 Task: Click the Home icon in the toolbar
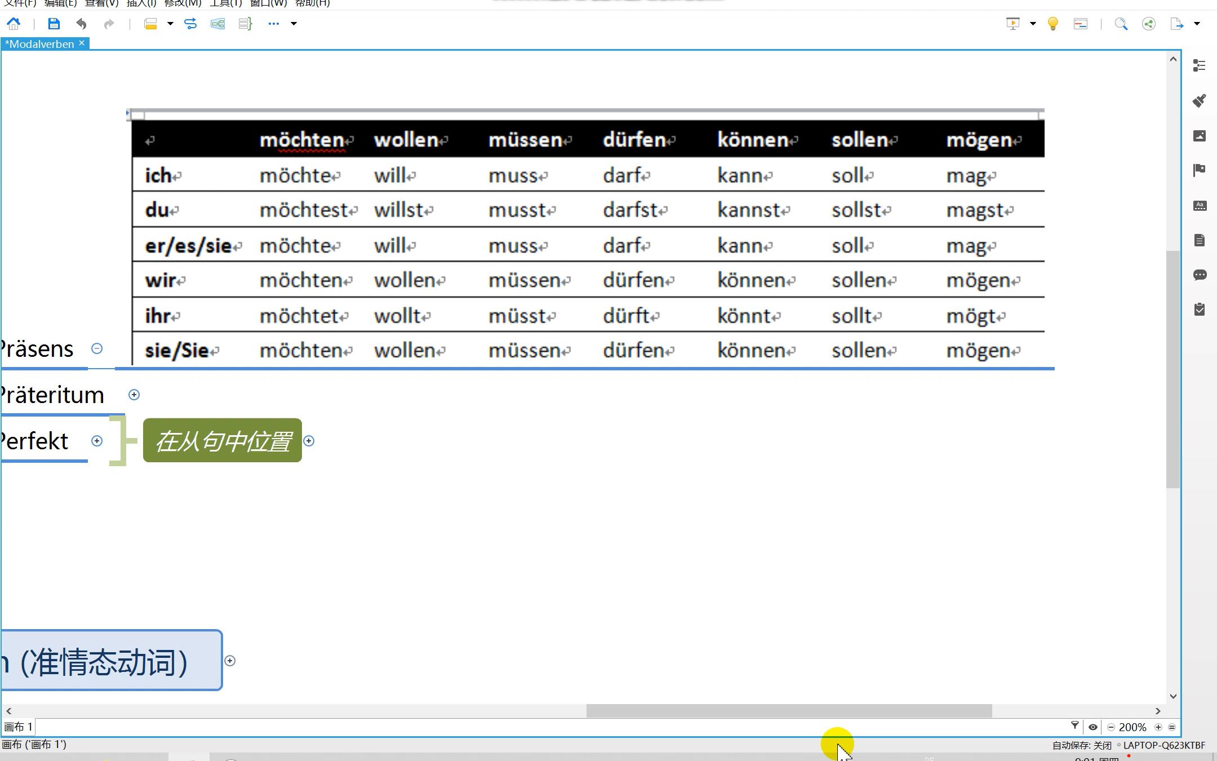[14, 24]
